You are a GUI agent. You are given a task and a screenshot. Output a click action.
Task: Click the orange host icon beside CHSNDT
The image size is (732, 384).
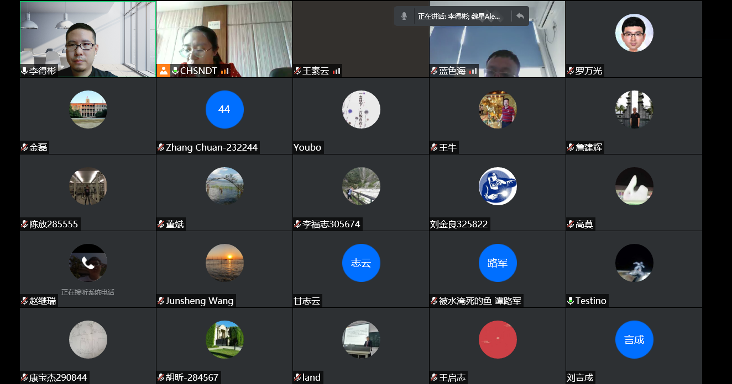click(163, 71)
